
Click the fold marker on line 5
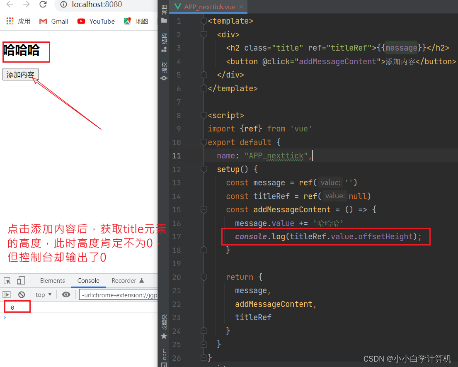pyautogui.click(x=204, y=75)
